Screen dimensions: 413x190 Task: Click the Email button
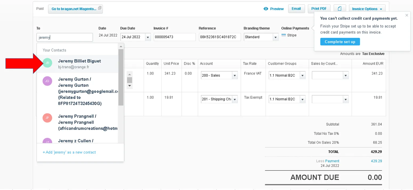pyautogui.click(x=296, y=9)
